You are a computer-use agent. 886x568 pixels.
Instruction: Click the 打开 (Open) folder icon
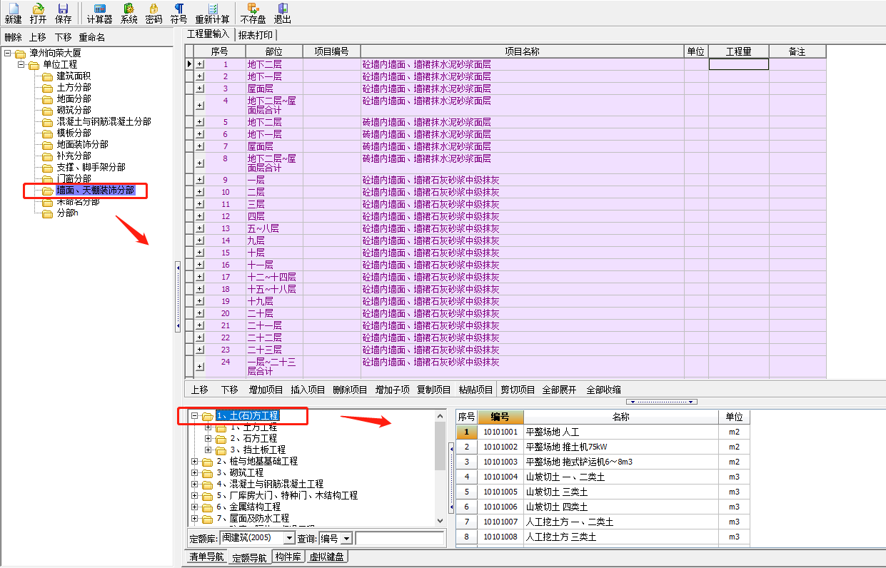[38, 9]
